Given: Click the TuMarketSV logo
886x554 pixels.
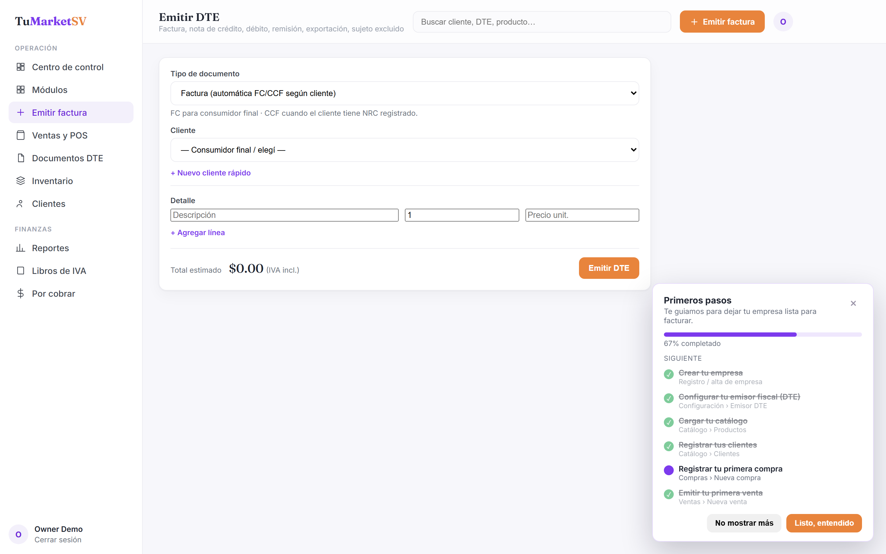Looking at the screenshot, I should (50, 21).
